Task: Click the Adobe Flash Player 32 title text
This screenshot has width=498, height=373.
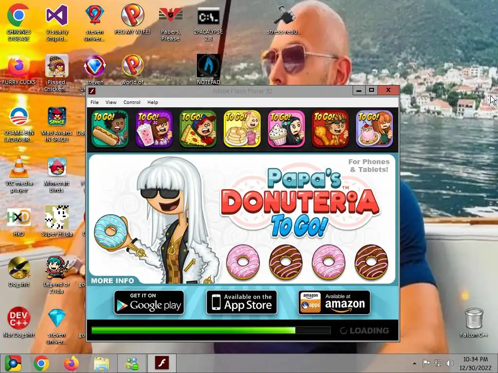Action: coord(242,91)
